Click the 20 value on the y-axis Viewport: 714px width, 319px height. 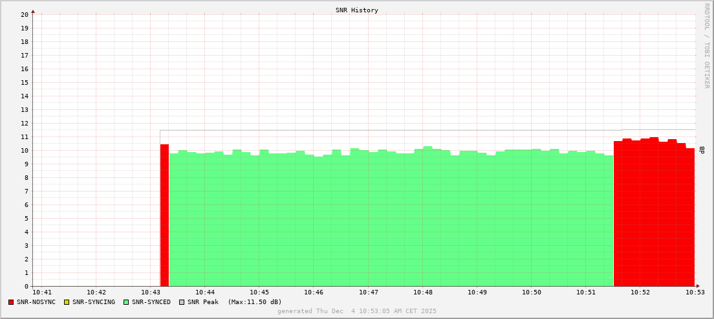[x=25, y=14]
